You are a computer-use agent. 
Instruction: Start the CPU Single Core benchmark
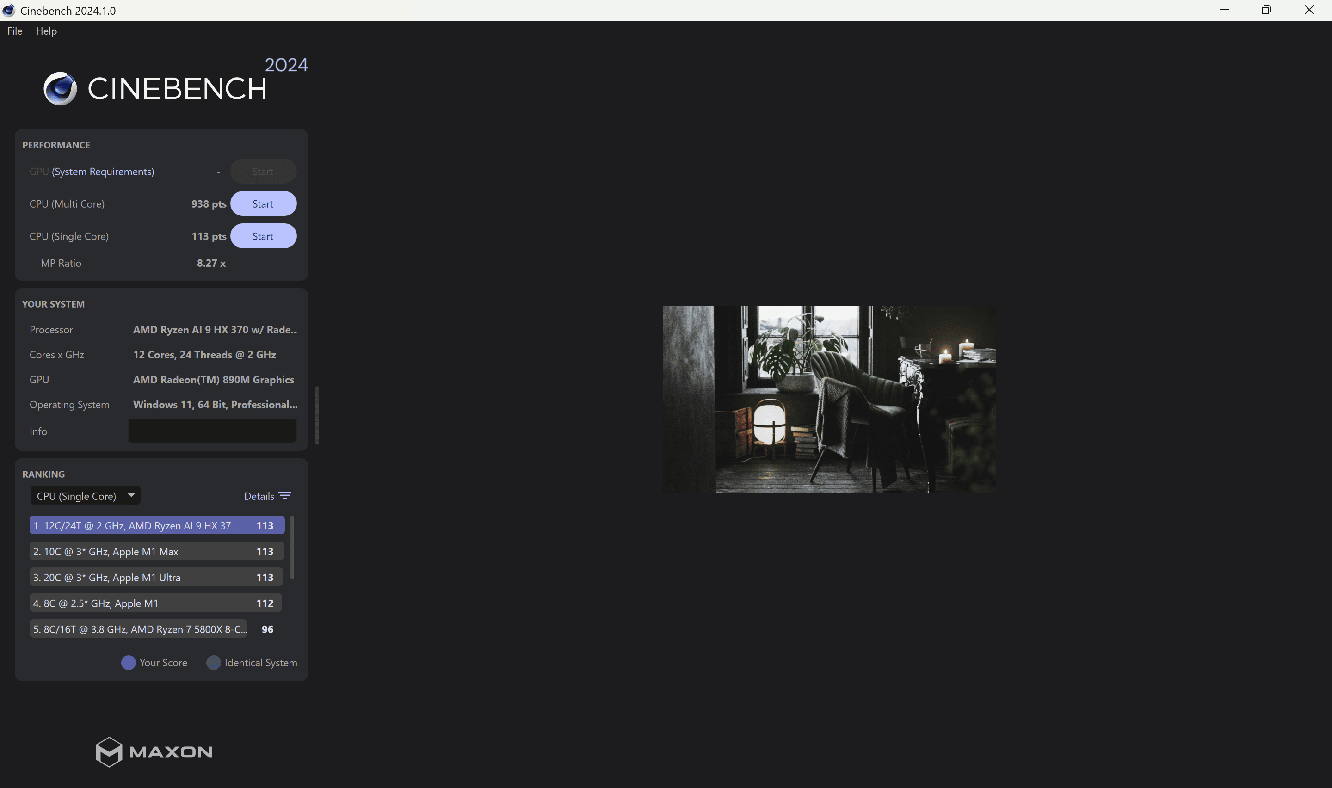(263, 235)
